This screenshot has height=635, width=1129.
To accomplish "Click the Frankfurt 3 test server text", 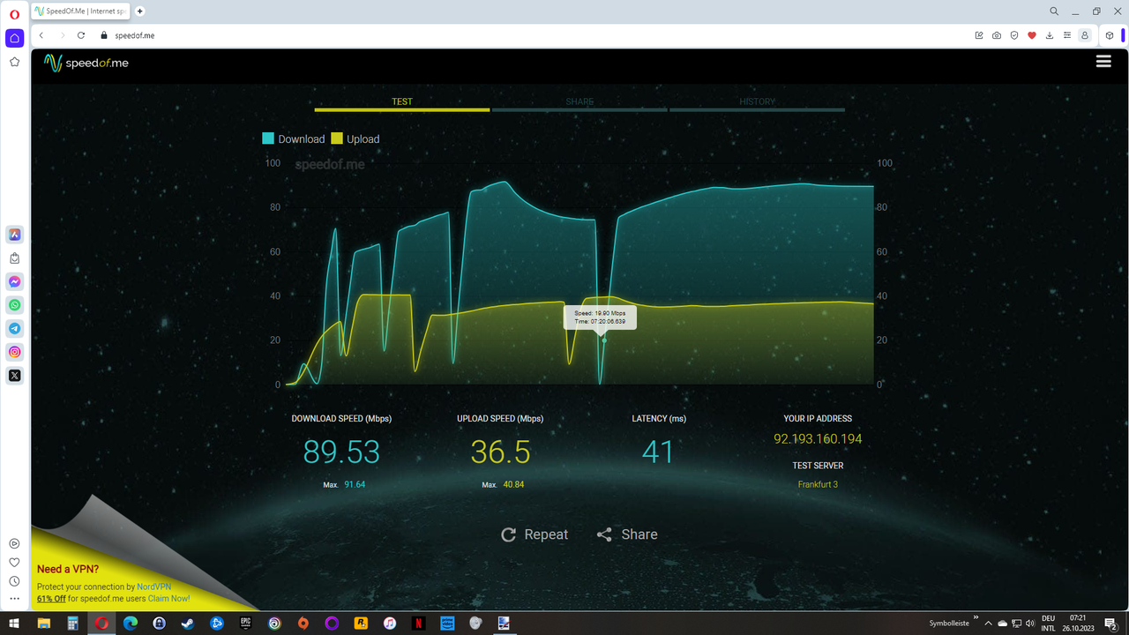I will pyautogui.click(x=818, y=484).
